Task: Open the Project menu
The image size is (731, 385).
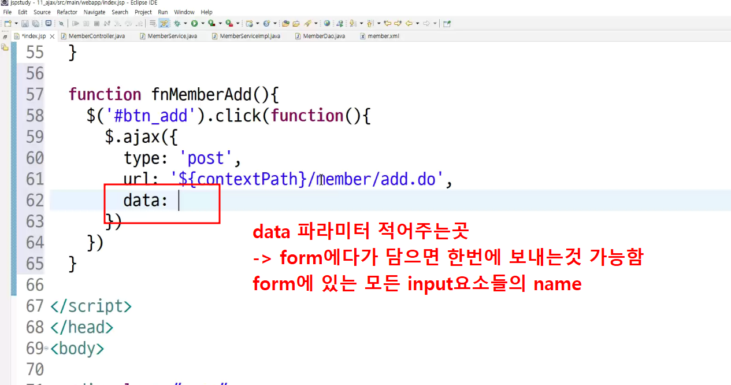Action: (143, 12)
